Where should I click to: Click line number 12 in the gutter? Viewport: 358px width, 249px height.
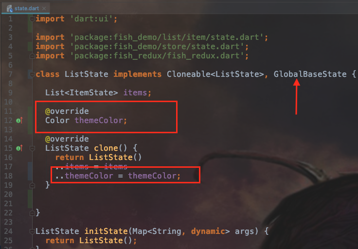(8, 120)
